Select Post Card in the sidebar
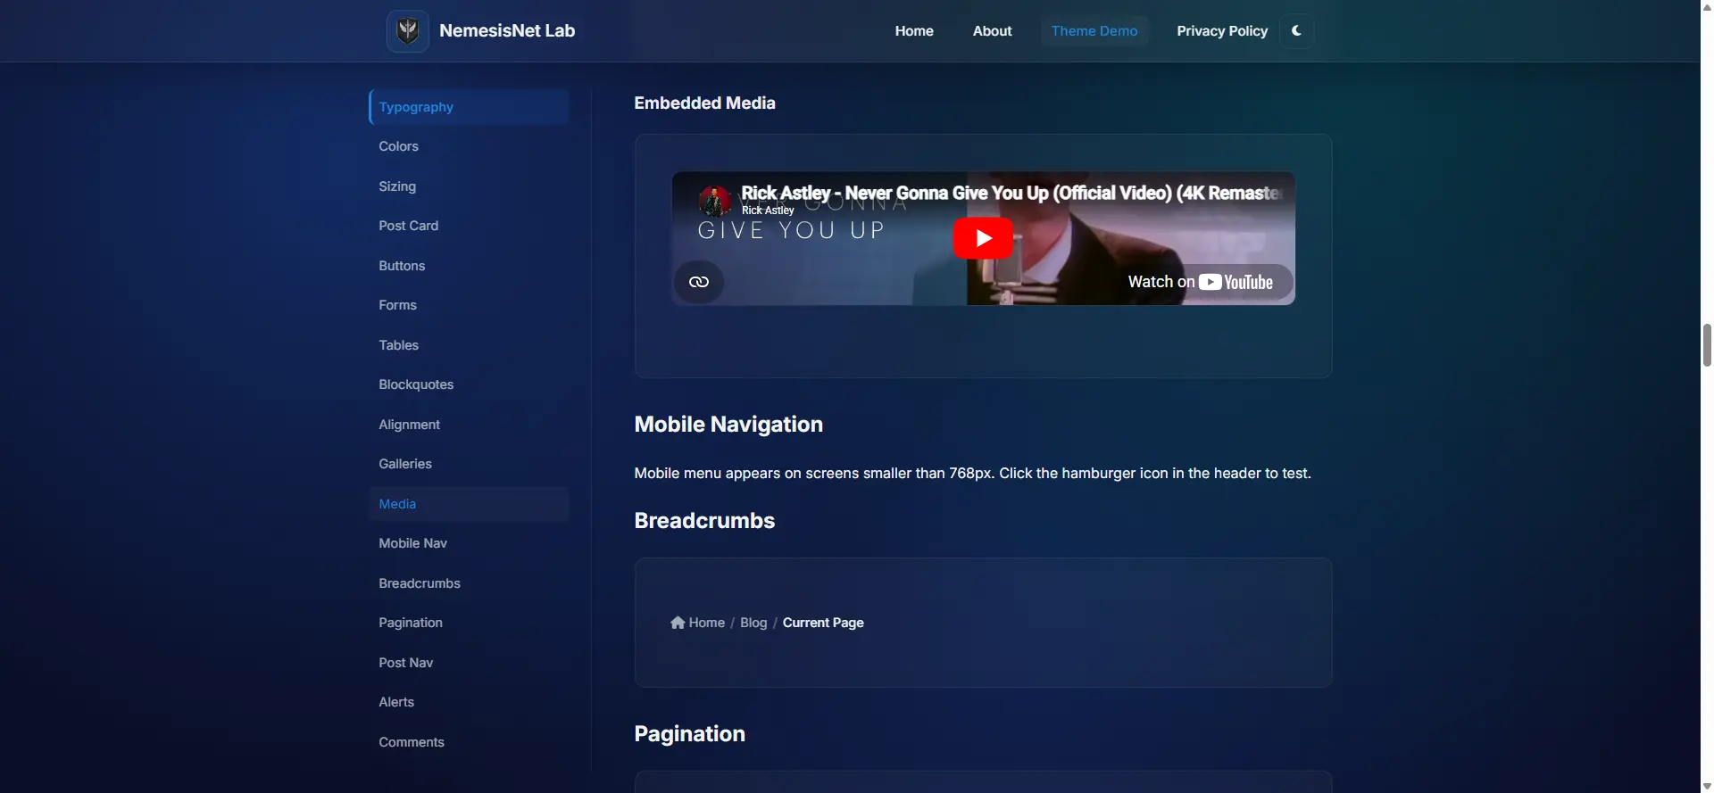The width and height of the screenshot is (1714, 793). (469, 226)
